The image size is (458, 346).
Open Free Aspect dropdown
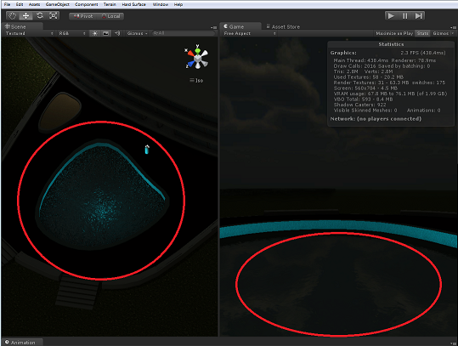[250, 33]
